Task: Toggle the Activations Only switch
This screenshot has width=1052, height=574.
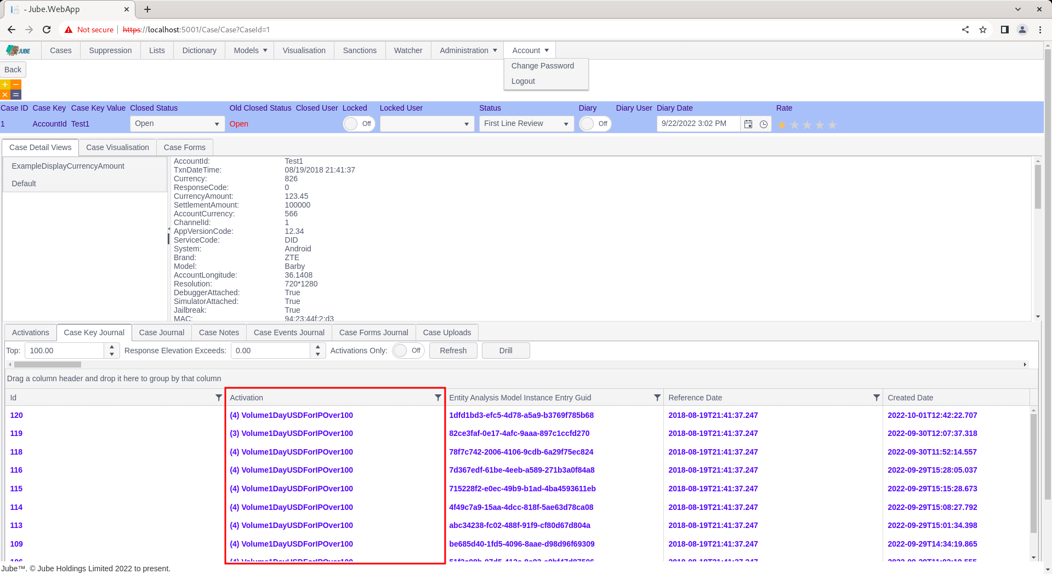Action: pos(408,351)
